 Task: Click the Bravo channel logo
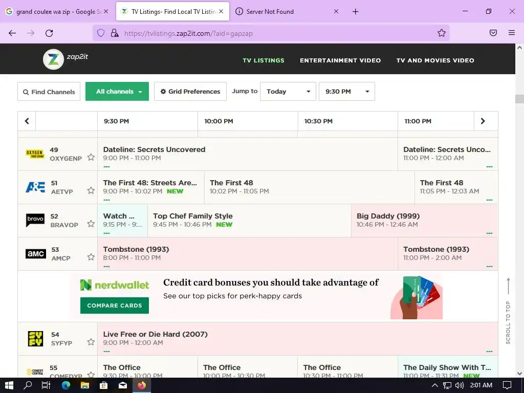[35, 220]
